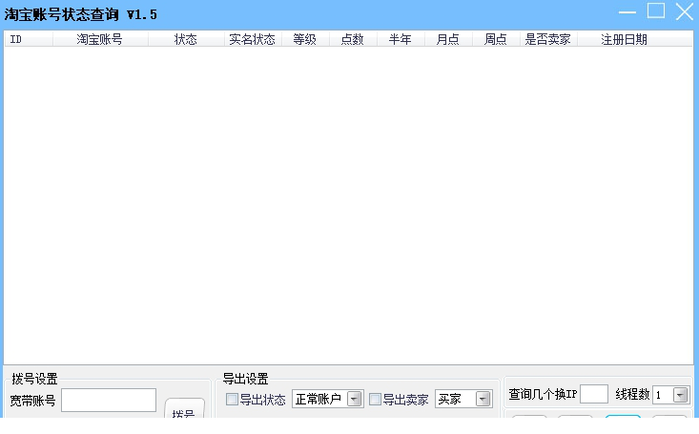Click the 淘宝账号 column header
Viewport: 699px width, 434px height.
[x=100, y=39]
